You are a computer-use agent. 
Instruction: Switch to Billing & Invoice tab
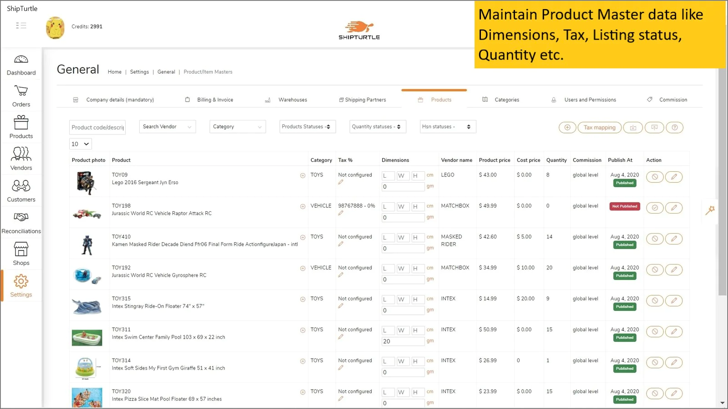pos(209,100)
